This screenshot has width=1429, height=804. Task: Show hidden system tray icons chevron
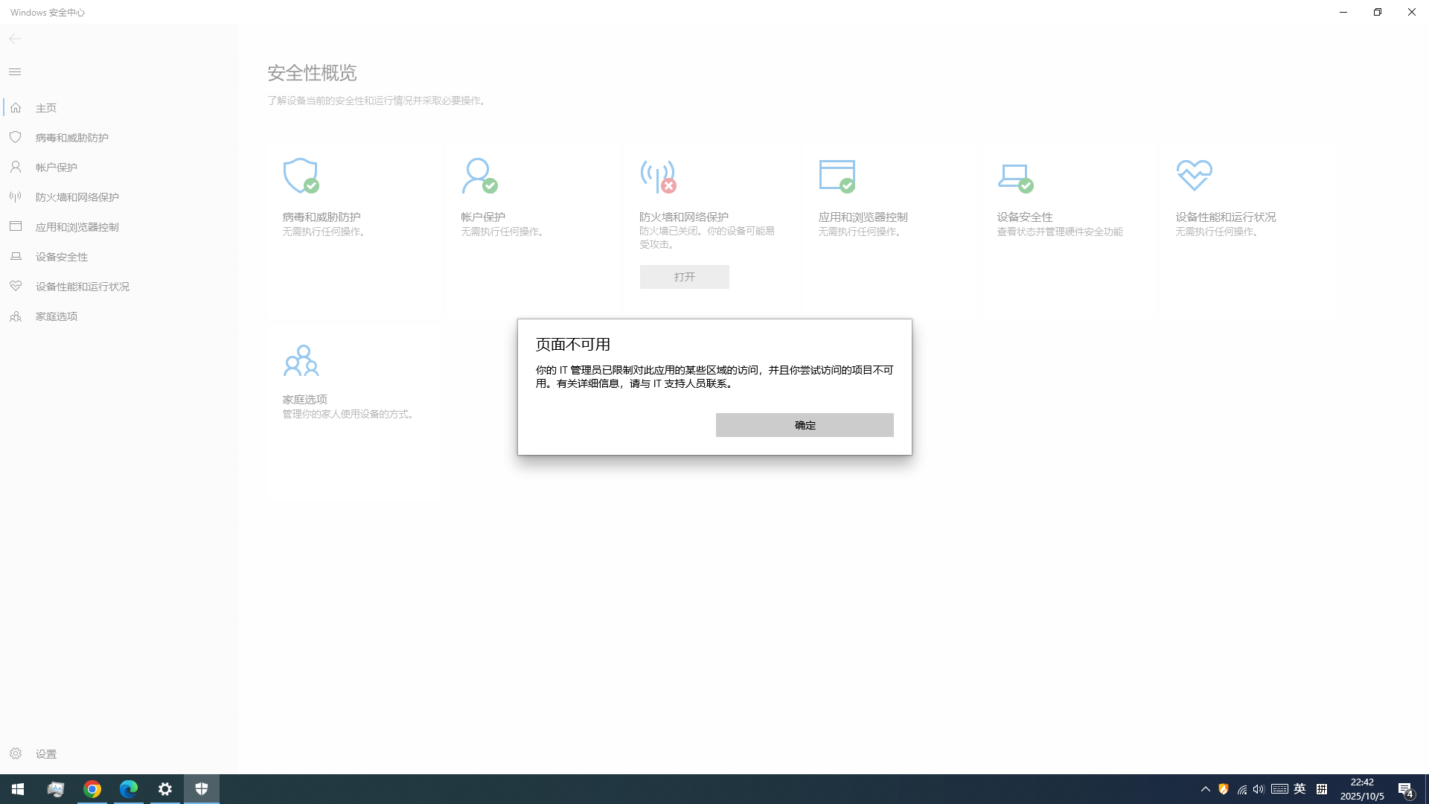(x=1205, y=789)
